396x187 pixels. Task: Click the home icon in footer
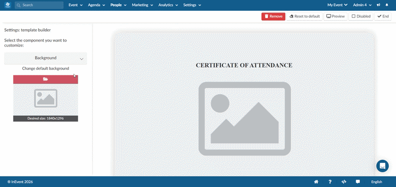tap(316, 182)
